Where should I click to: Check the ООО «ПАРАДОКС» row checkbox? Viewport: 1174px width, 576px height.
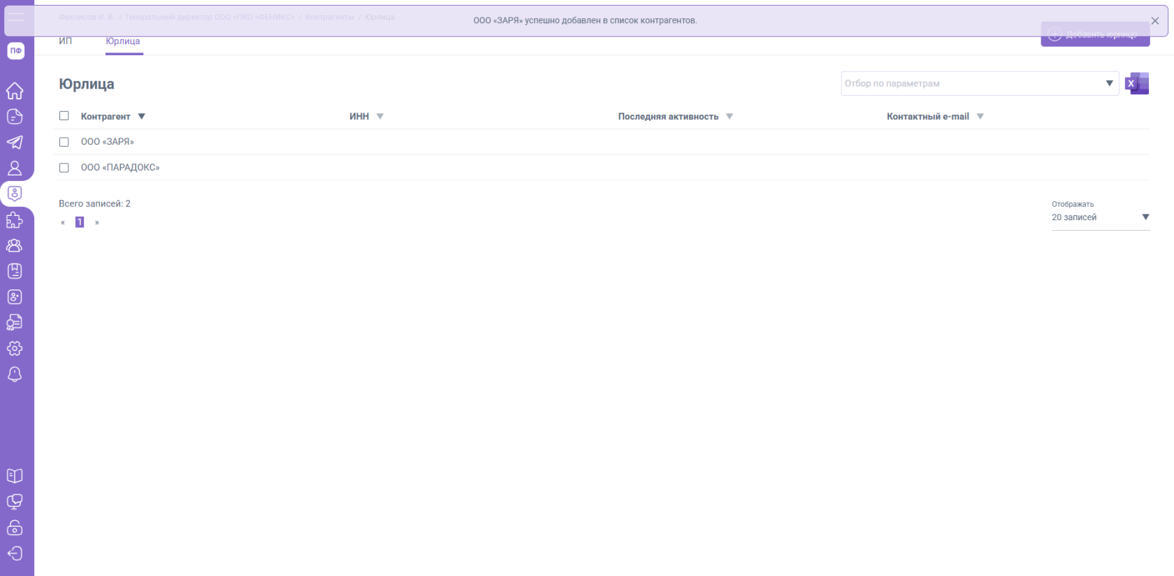pos(64,168)
